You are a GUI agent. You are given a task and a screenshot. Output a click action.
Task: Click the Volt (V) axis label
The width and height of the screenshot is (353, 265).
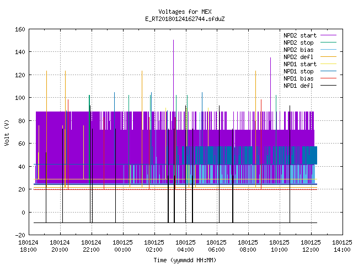pyautogui.click(x=7, y=132)
